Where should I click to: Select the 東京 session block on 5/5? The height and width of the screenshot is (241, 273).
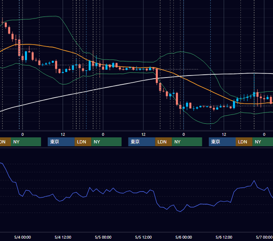[142, 142]
